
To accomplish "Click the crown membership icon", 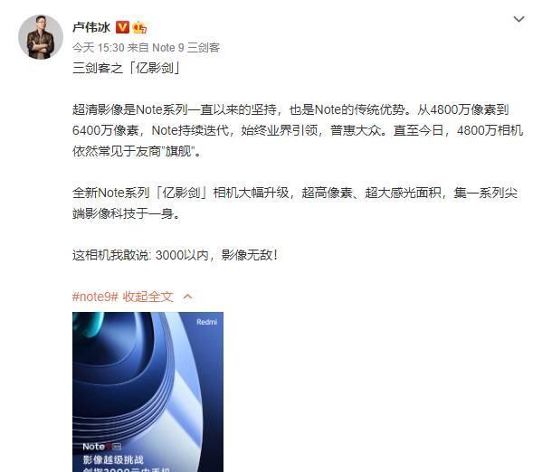I will click(139, 27).
